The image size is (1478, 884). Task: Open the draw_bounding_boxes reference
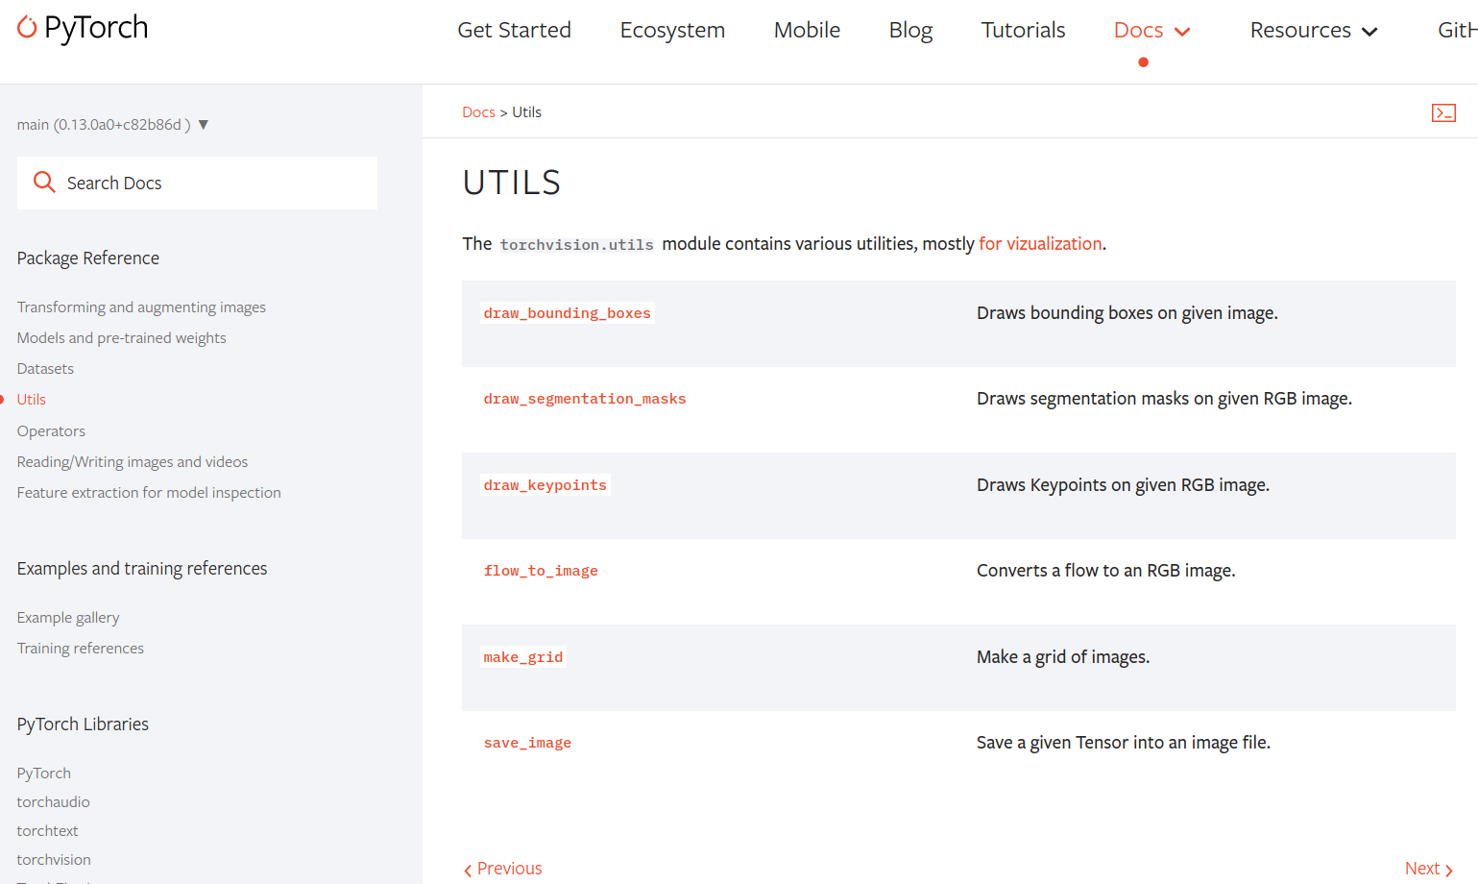(x=567, y=312)
